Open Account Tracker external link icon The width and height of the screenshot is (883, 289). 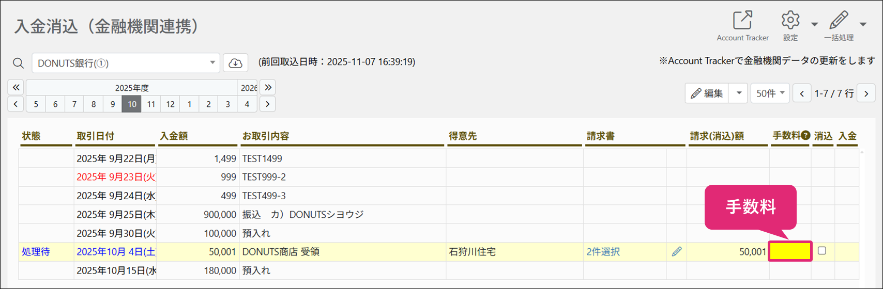[743, 21]
